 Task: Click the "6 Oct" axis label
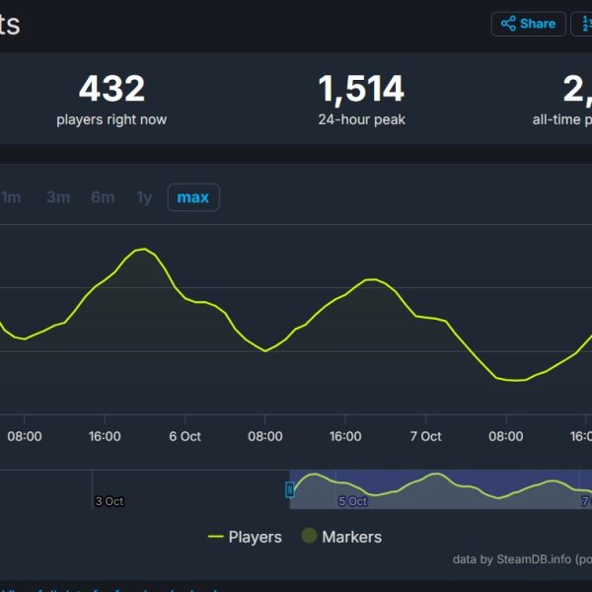[x=185, y=436]
